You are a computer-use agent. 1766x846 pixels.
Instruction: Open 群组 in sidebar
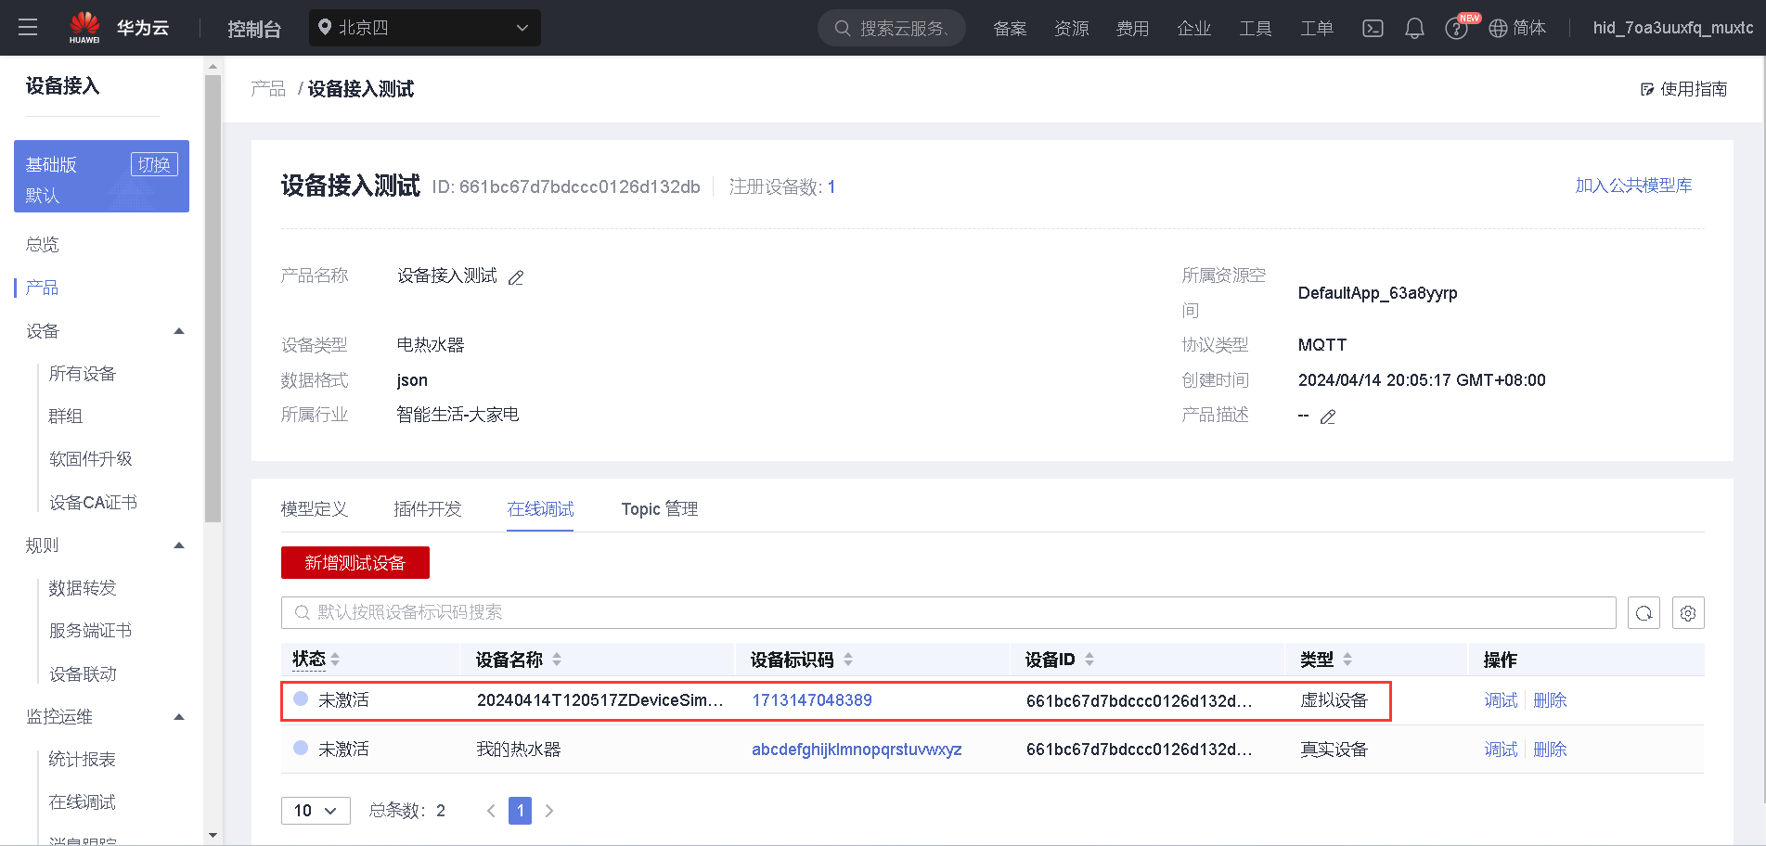pyautogui.click(x=66, y=417)
